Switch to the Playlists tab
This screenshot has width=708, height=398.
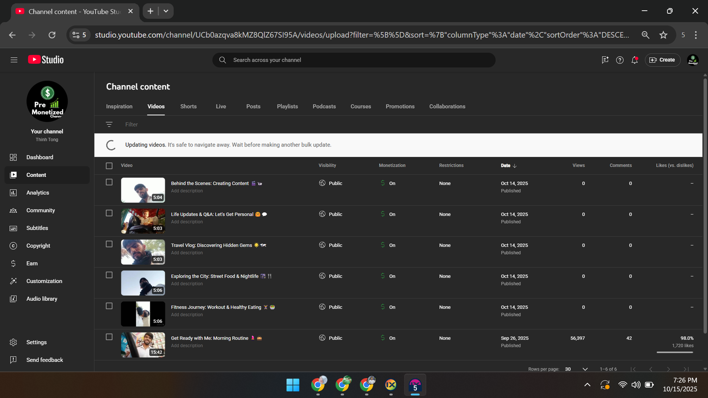coord(287,107)
